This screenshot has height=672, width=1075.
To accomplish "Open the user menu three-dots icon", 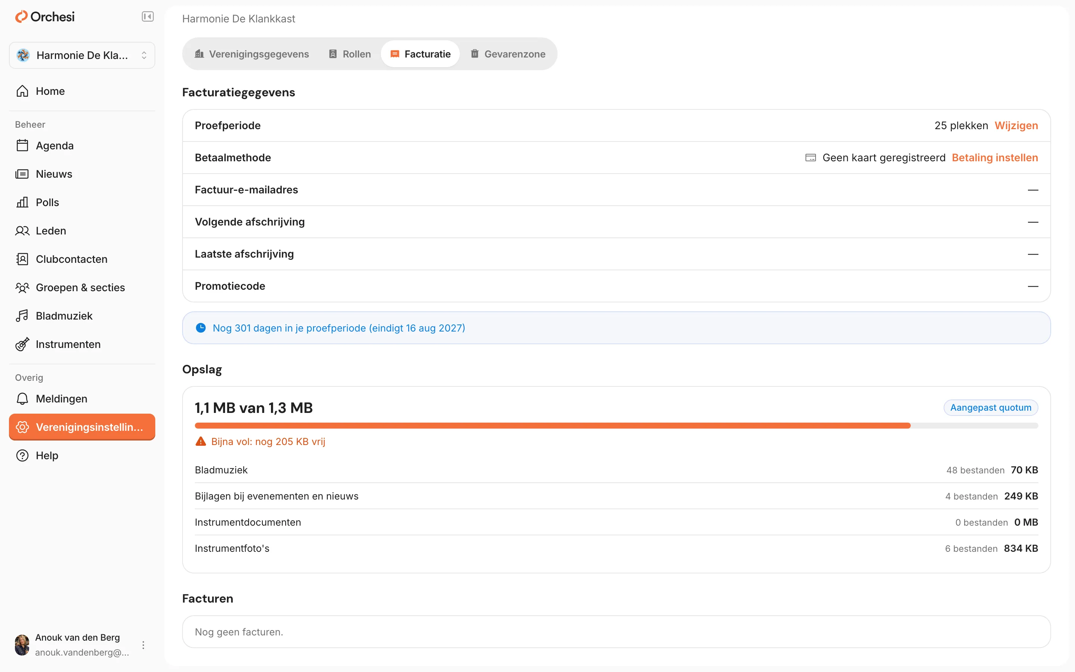I will click(143, 645).
